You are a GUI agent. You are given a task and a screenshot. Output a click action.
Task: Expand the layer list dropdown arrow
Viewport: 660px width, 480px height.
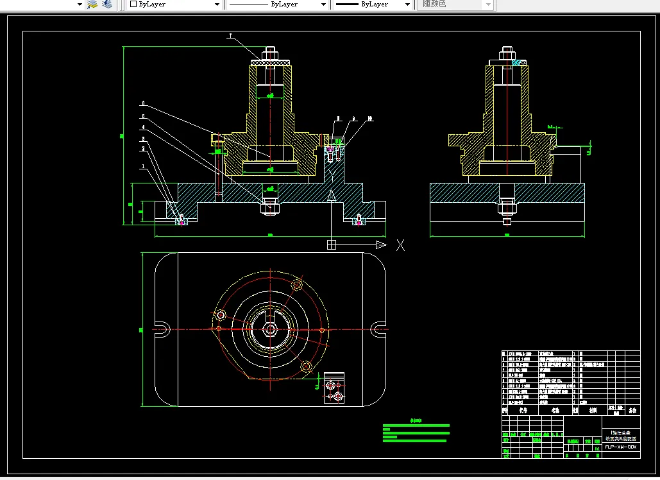[80, 4]
